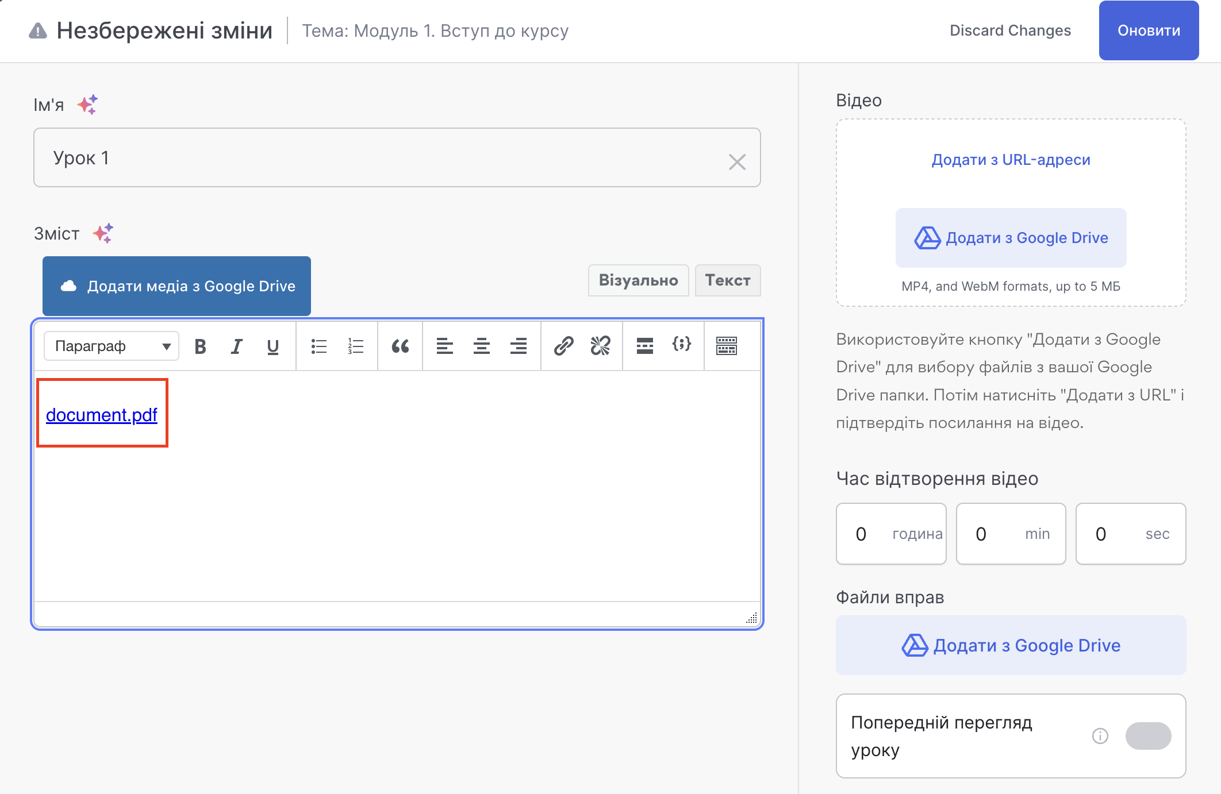Toggle bold formatting in editor toolbar
The width and height of the screenshot is (1221, 794).
point(200,346)
